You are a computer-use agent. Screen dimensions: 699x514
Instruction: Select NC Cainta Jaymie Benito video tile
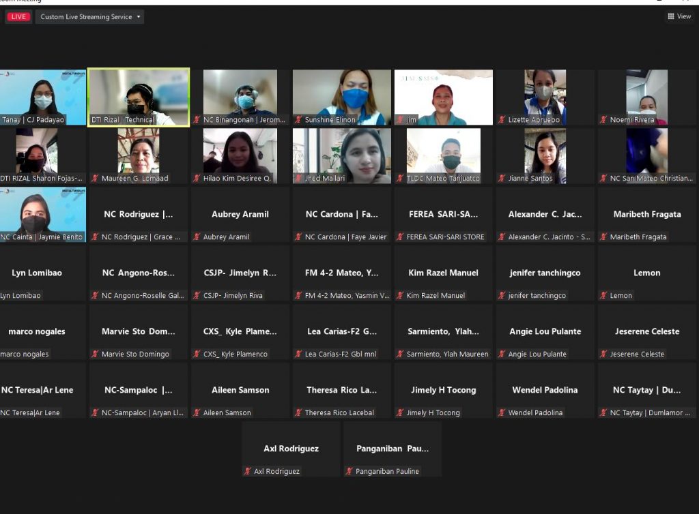(42, 214)
